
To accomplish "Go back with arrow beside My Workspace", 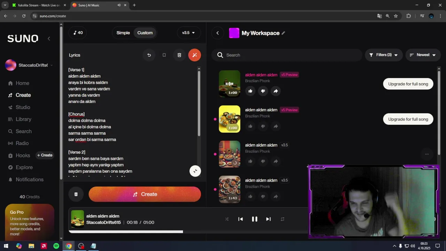I will [x=217, y=33].
